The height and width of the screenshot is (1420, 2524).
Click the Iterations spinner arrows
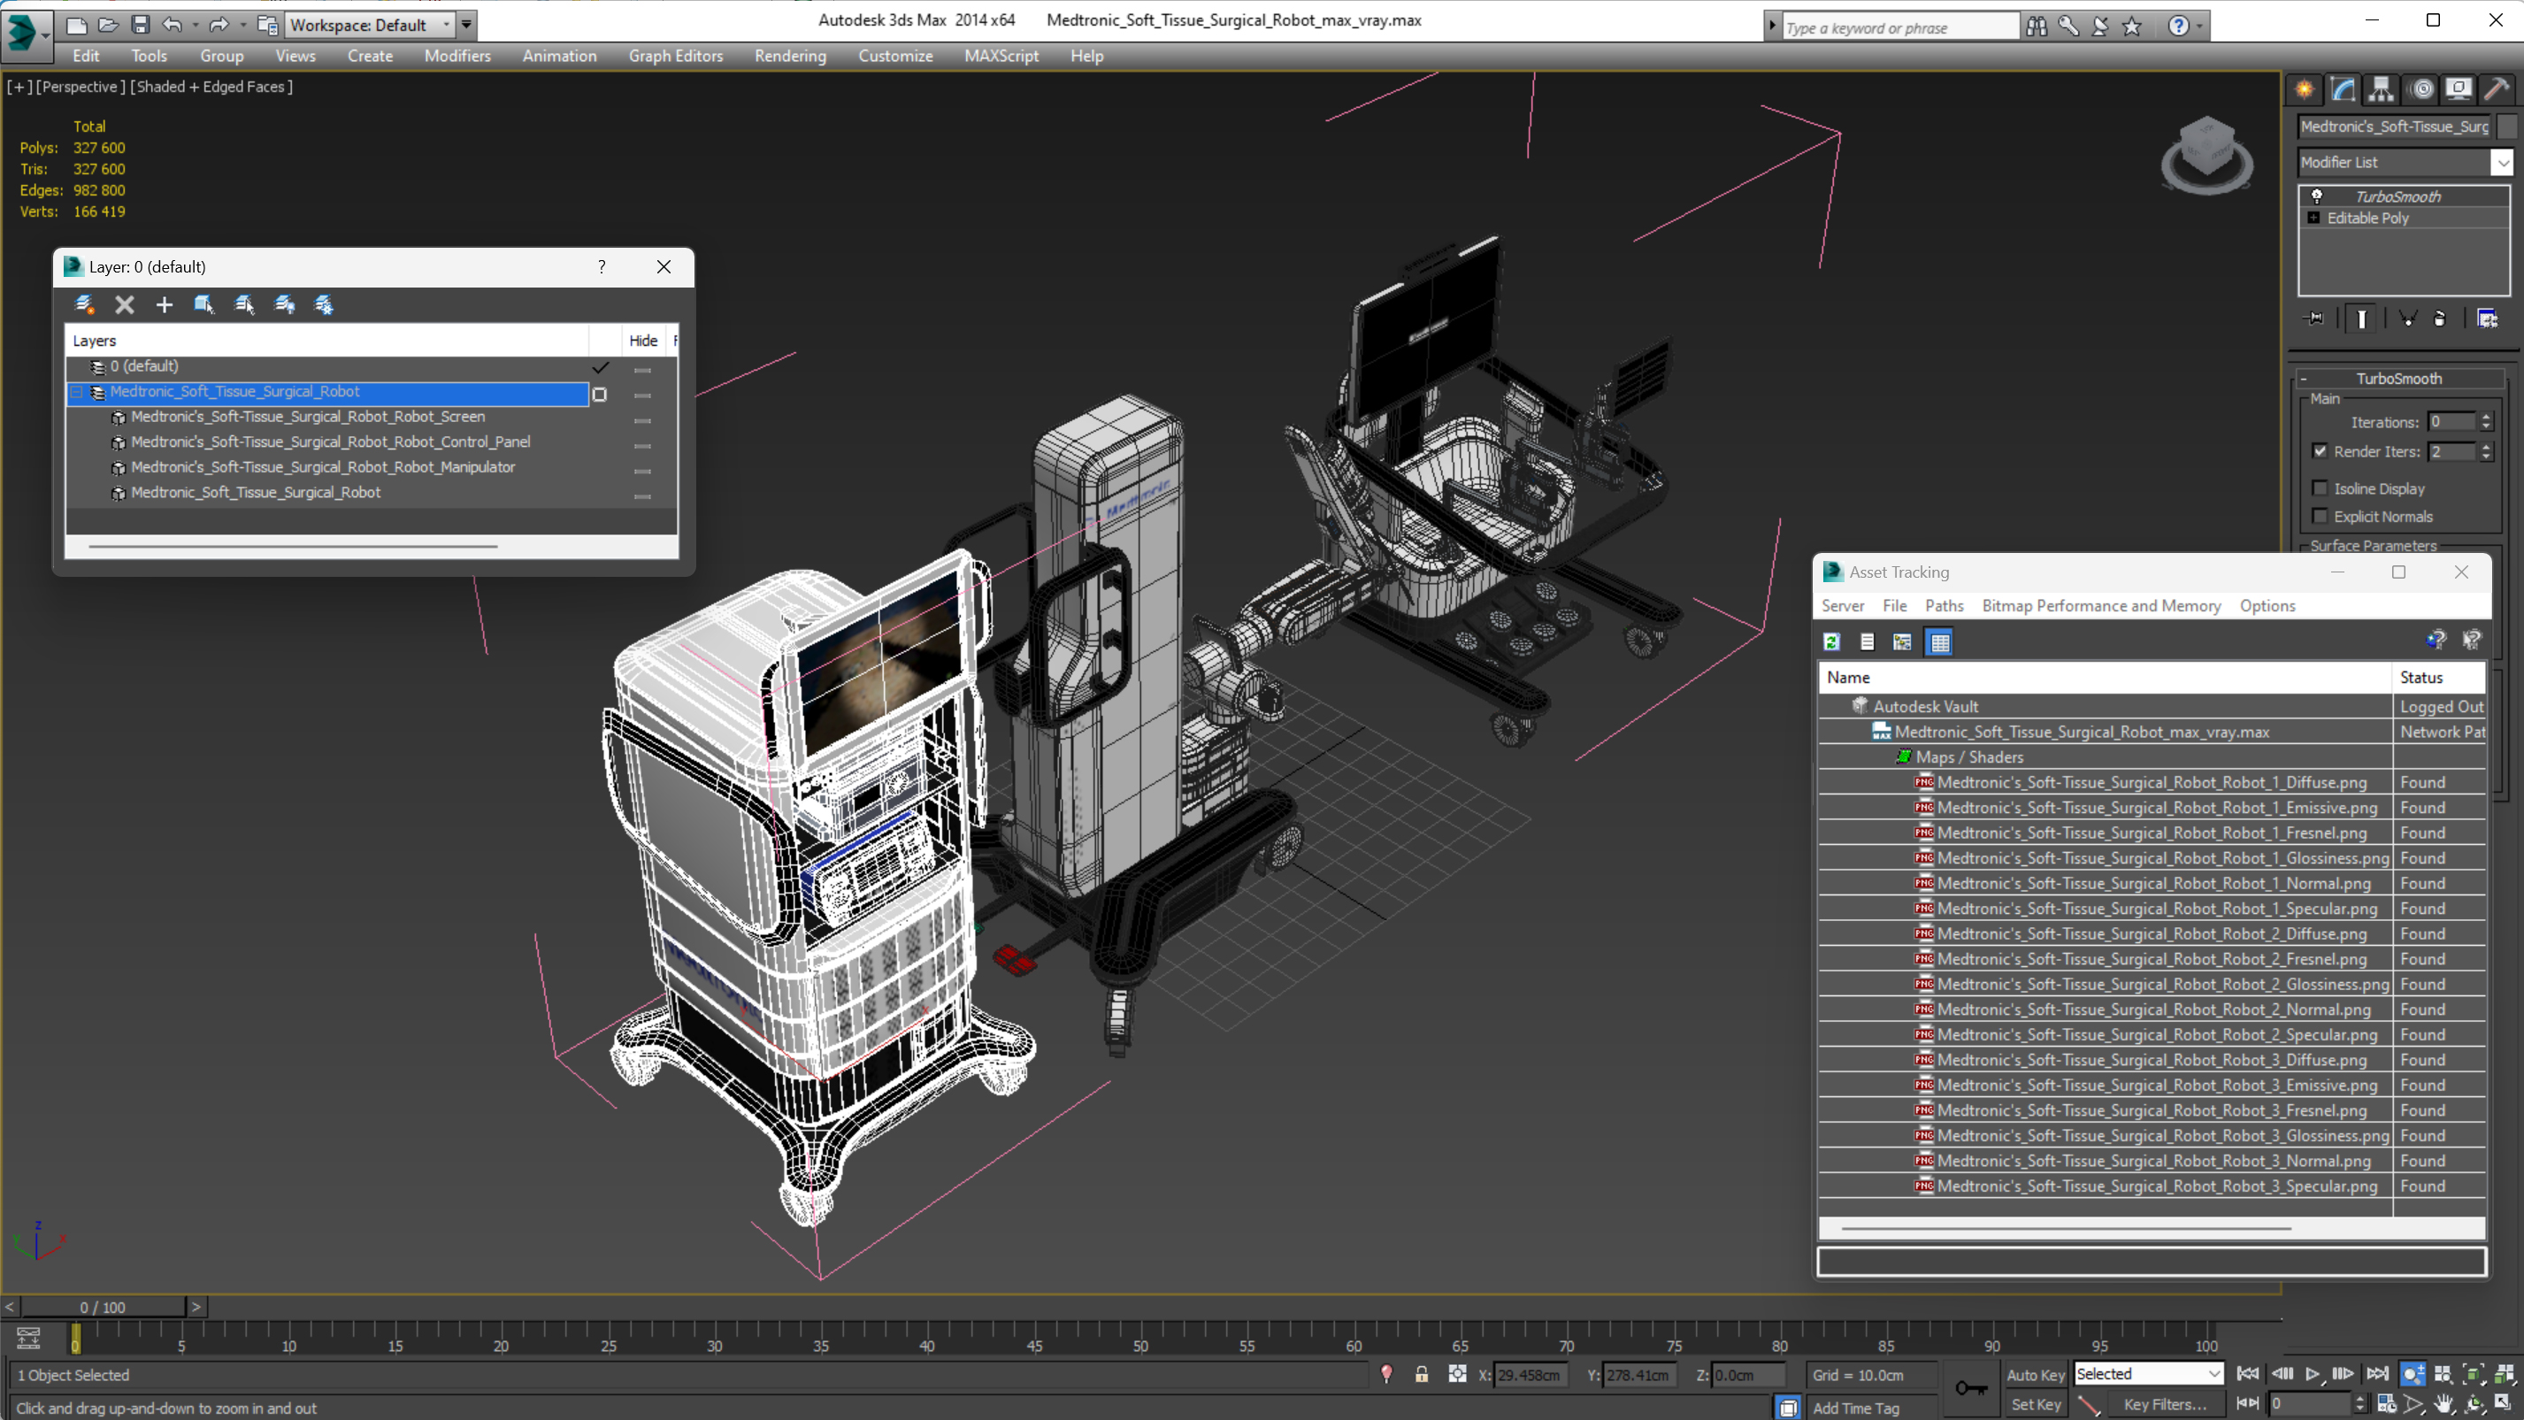pyautogui.click(x=2486, y=422)
